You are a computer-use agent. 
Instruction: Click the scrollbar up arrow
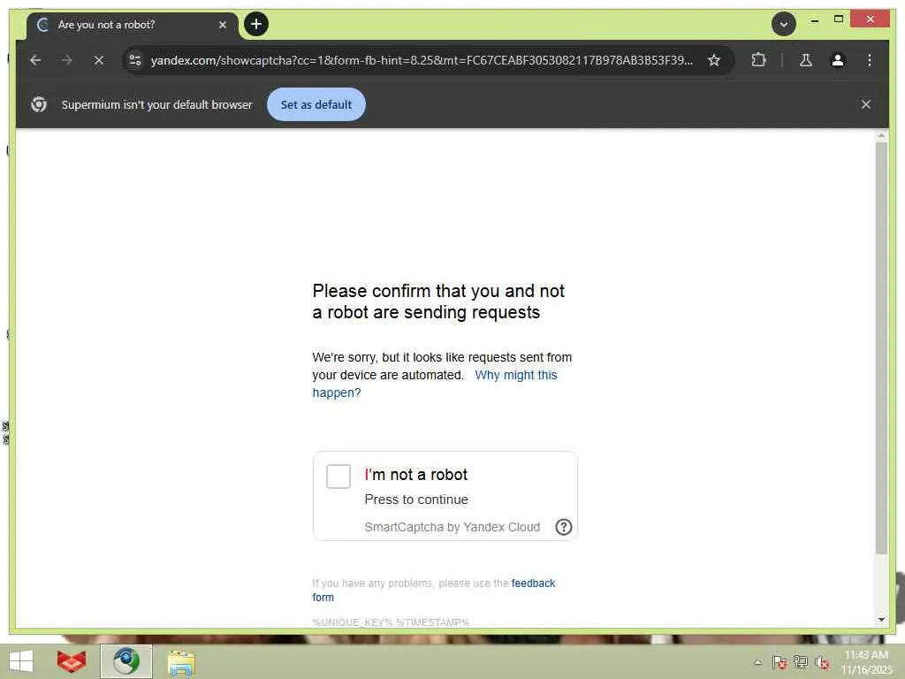click(881, 135)
